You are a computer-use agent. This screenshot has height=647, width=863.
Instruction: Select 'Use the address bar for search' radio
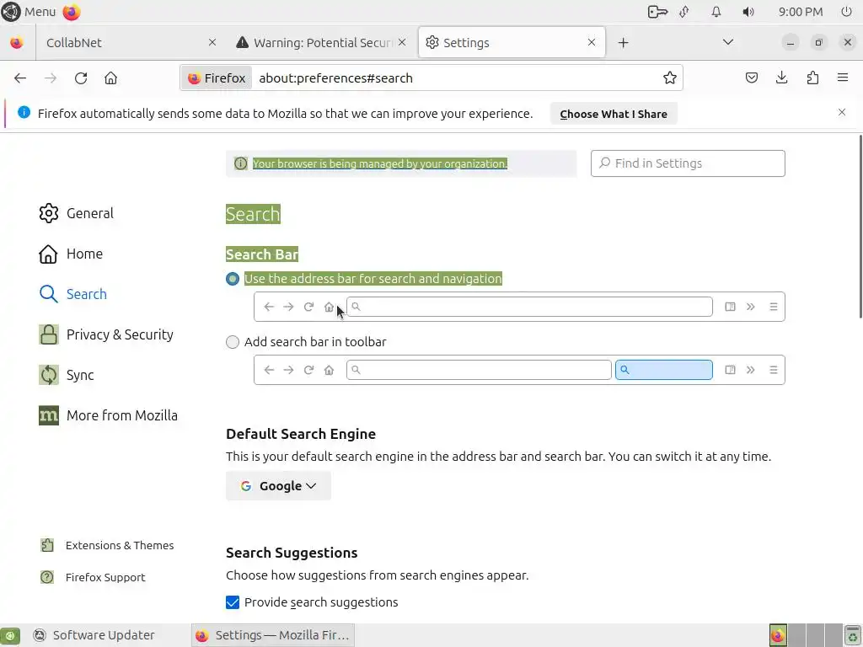point(233,279)
